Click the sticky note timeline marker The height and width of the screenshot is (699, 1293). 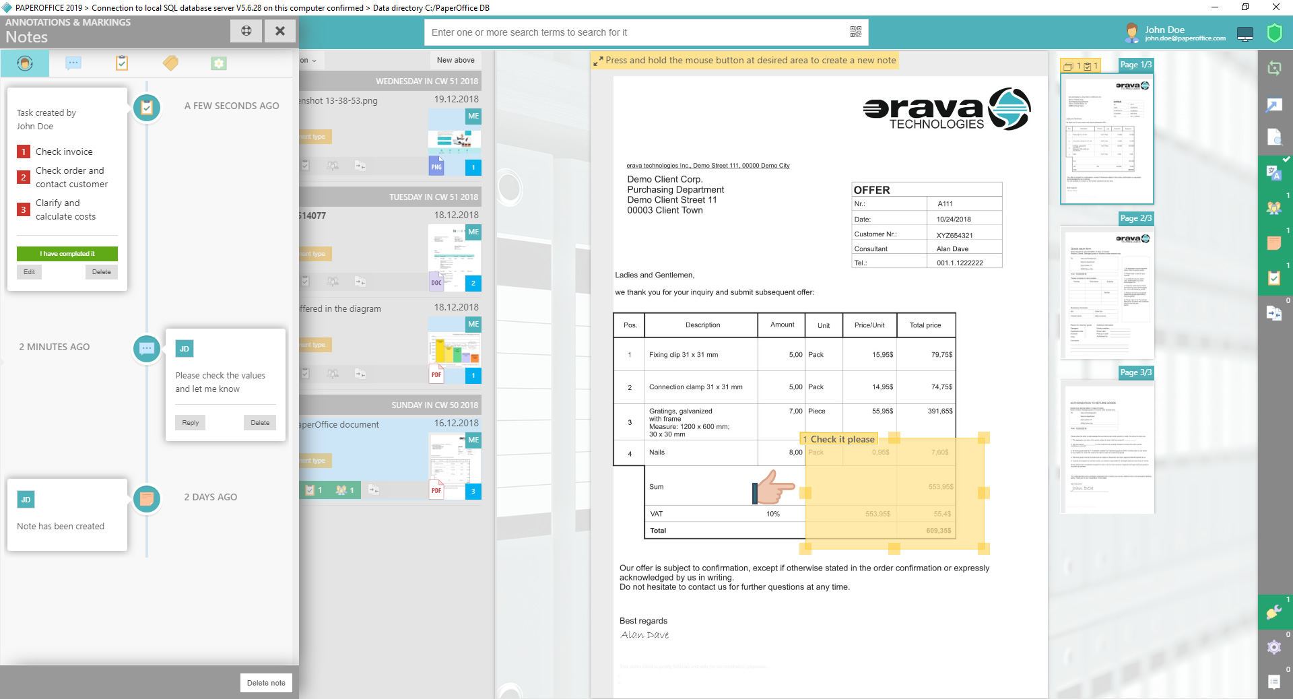147,499
